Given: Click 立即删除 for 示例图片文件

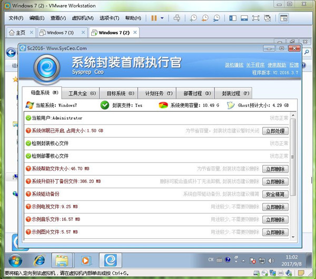Looking at the screenshot, I should tap(275, 233).
